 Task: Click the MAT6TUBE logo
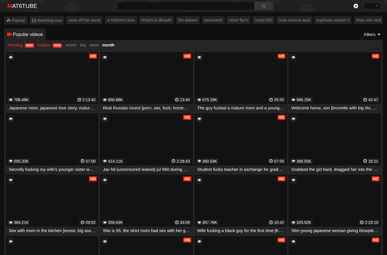[x=22, y=6]
